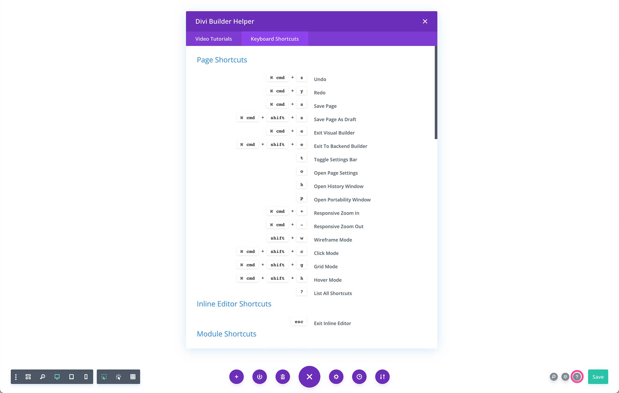Viewport: 619px width, 393px height.
Task: Click the help question mark icon bottom right
Action: pos(577,377)
